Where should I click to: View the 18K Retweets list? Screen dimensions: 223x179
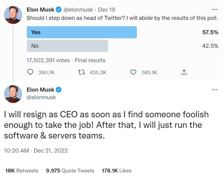[22, 171]
